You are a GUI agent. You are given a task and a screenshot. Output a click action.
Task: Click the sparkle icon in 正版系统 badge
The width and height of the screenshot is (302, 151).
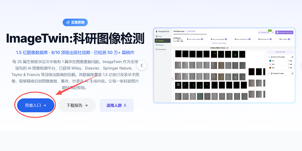click(x=68, y=23)
